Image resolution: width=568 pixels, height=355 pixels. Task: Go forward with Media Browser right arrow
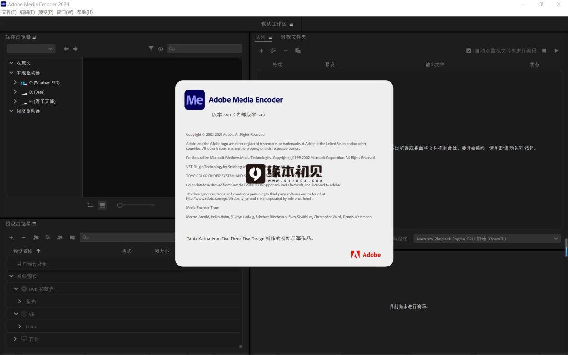tap(75, 49)
